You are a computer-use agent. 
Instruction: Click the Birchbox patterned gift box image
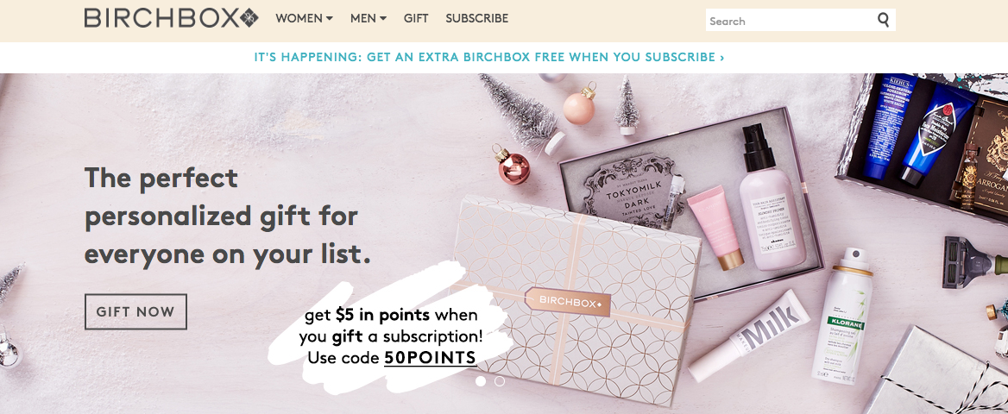click(x=574, y=299)
